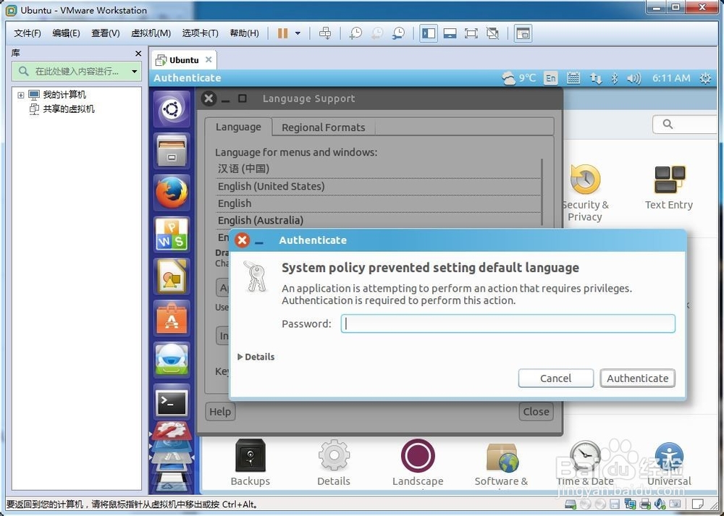Image resolution: width=724 pixels, height=516 pixels.
Task: Open Security & Privacy settings icon
Action: tap(584, 193)
